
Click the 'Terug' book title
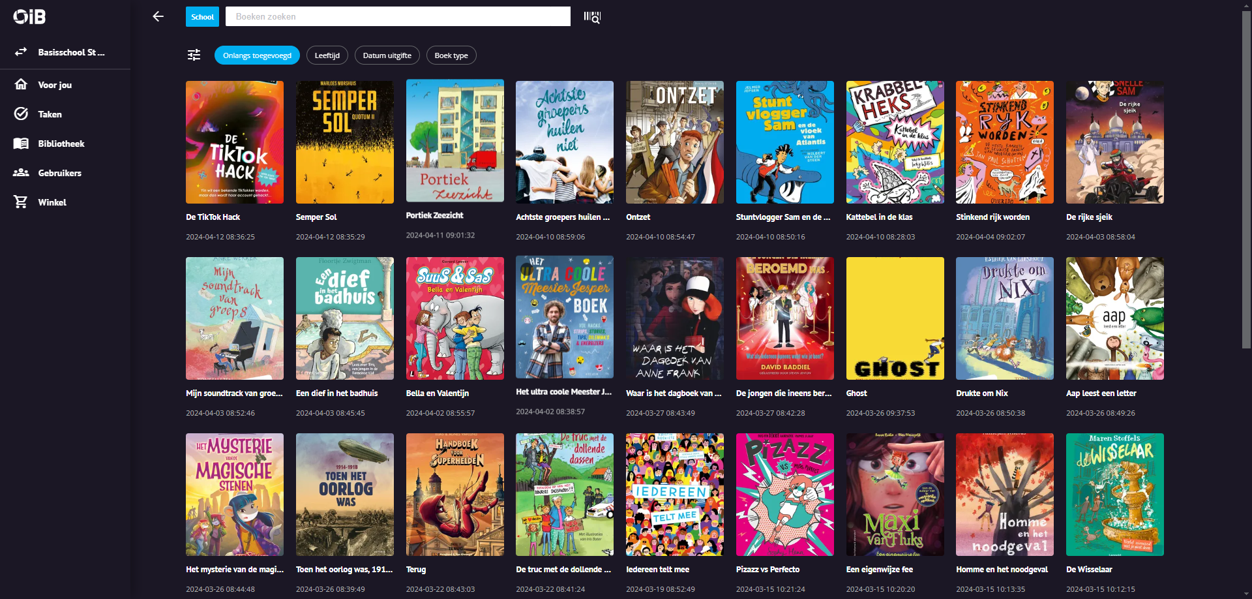[416, 570]
